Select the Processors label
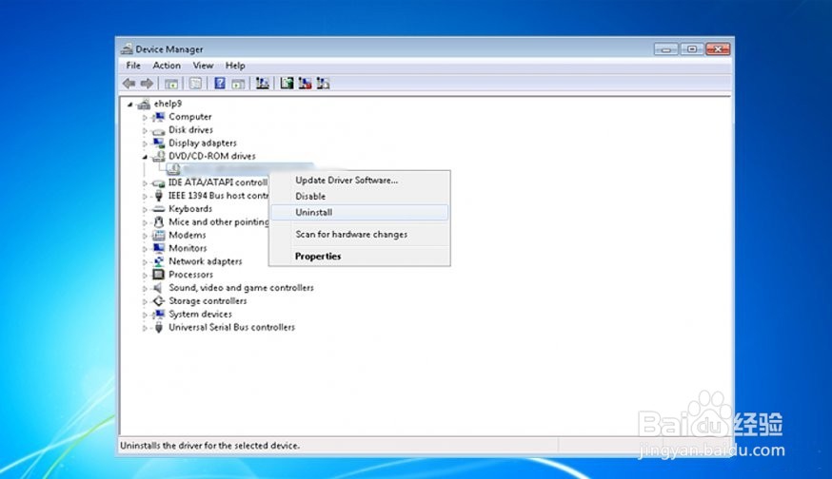The height and width of the screenshot is (479, 832). 190,275
